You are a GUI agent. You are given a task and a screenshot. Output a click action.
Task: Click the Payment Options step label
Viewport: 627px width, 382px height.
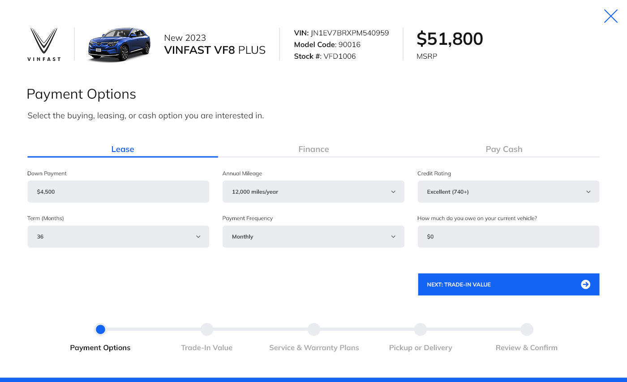pos(100,347)
